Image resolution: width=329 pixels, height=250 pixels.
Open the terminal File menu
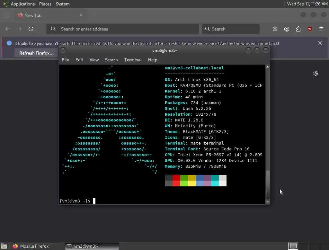coord(66,60)
